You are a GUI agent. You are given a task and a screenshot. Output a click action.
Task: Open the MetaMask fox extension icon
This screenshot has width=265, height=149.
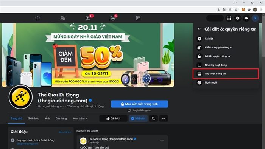pos(243,9)
